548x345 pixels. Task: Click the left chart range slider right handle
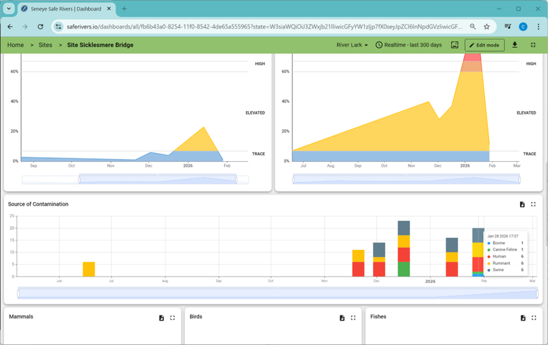[x=236, y=180]
